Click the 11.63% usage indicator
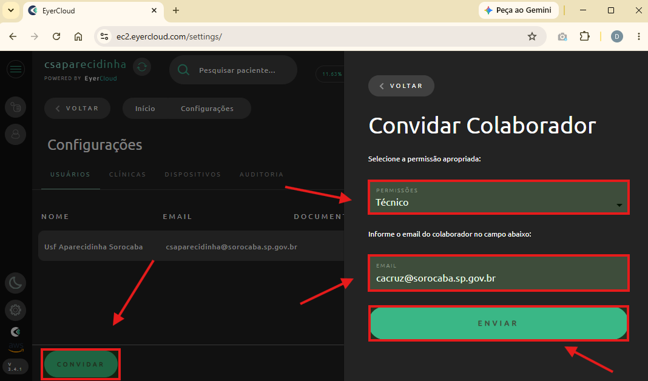648x381 pixels. pyautogui.click(x=331, y=74)
